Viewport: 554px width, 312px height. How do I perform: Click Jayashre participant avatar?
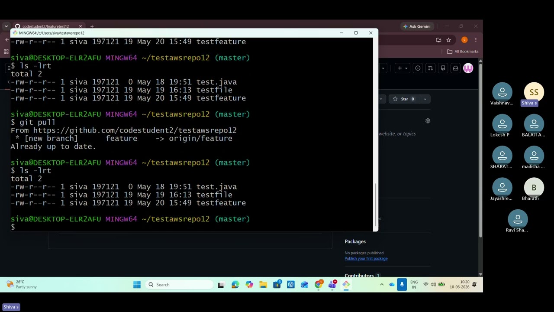[502, 188]
